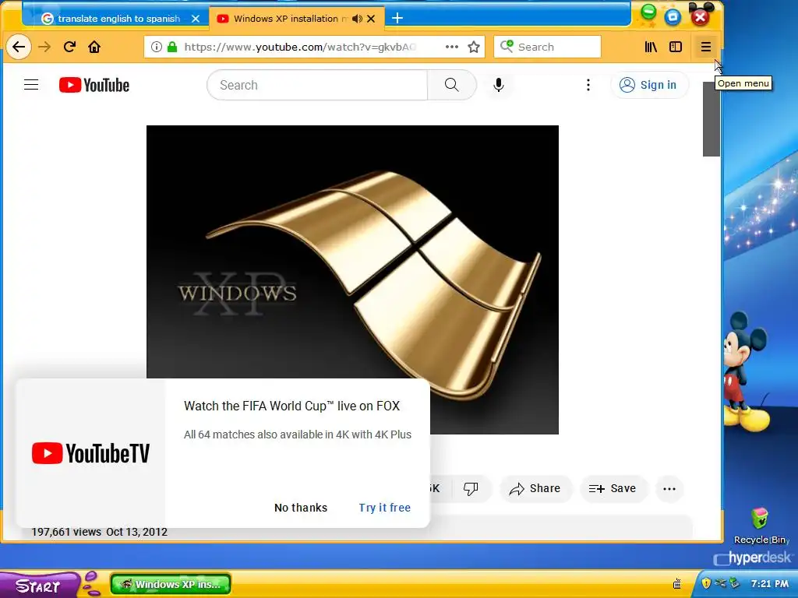Click the page vertical scrollbar thumb
This screenshot has width=798, height=598.
coord(711,119)
